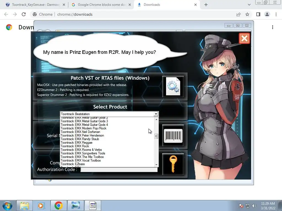Close the Google Chrome blocks tab
The image size is (282, 211).
point(130,5)
